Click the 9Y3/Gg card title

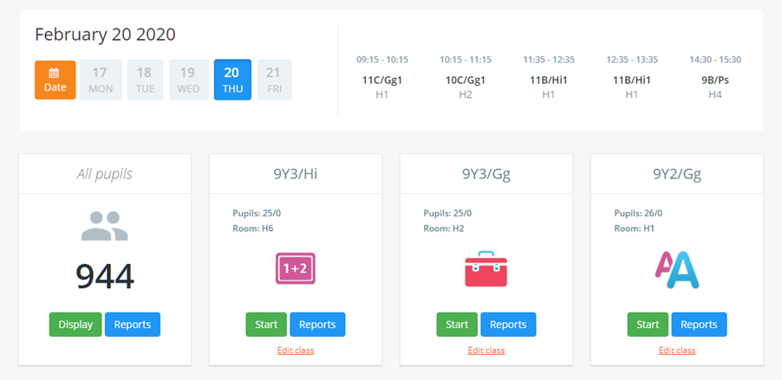(486, 174)
